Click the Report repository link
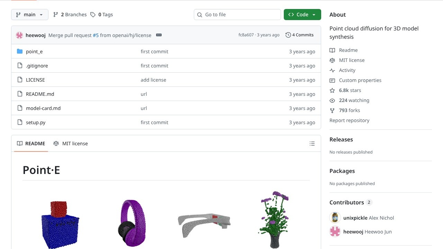 coord(349,120)
